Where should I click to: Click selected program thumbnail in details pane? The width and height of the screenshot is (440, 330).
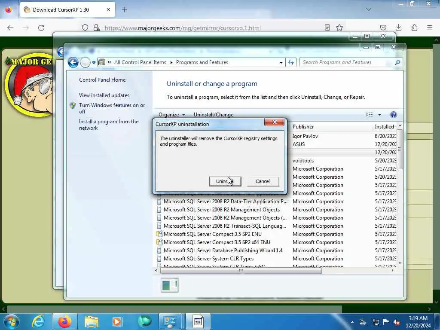pyautogui.click(x=169, y=285)
